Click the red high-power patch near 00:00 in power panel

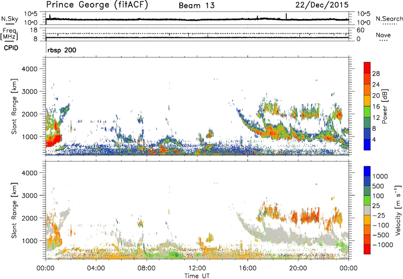click(x=53, y=141)
